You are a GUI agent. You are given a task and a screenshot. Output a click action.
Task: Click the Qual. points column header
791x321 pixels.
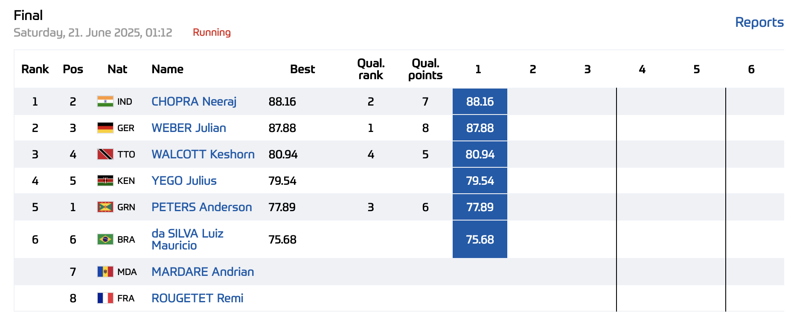coord(425,69)
